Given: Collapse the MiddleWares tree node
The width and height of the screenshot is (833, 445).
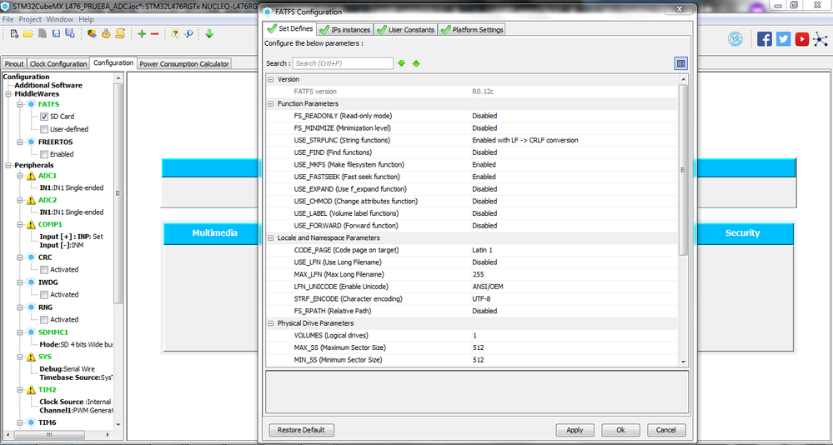Looking at the screenshot, I should click(x=8, y=94).
